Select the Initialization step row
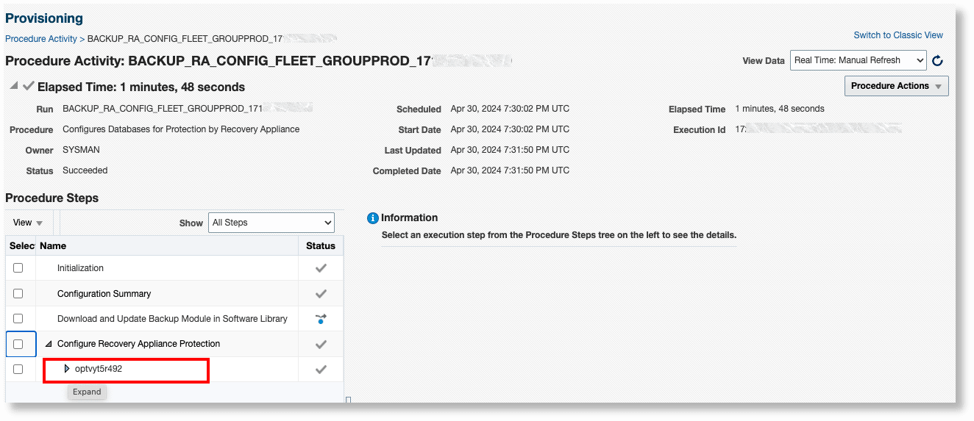This screenshot has height=421, width=974. pos(80,268)
